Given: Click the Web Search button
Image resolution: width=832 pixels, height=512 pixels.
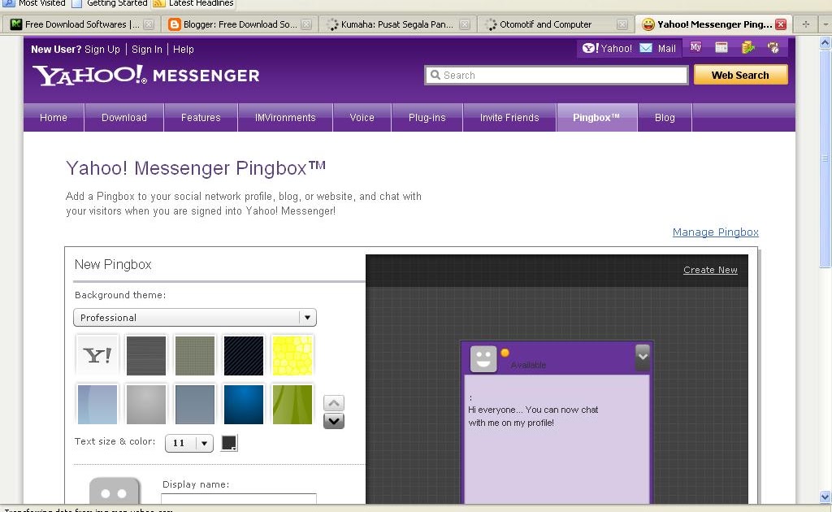Looking at the screenshot, I should coord(740,75).
